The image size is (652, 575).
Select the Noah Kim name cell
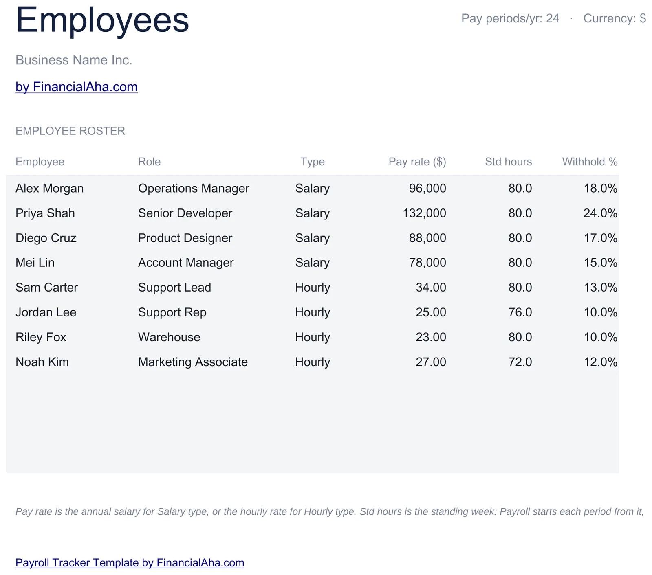click(x=42, y=362)
